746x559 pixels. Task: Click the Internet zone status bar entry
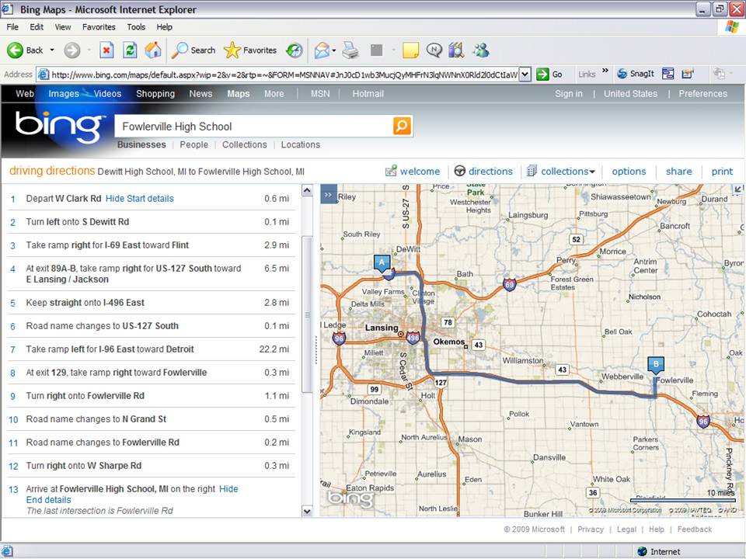tap(659, 551)
